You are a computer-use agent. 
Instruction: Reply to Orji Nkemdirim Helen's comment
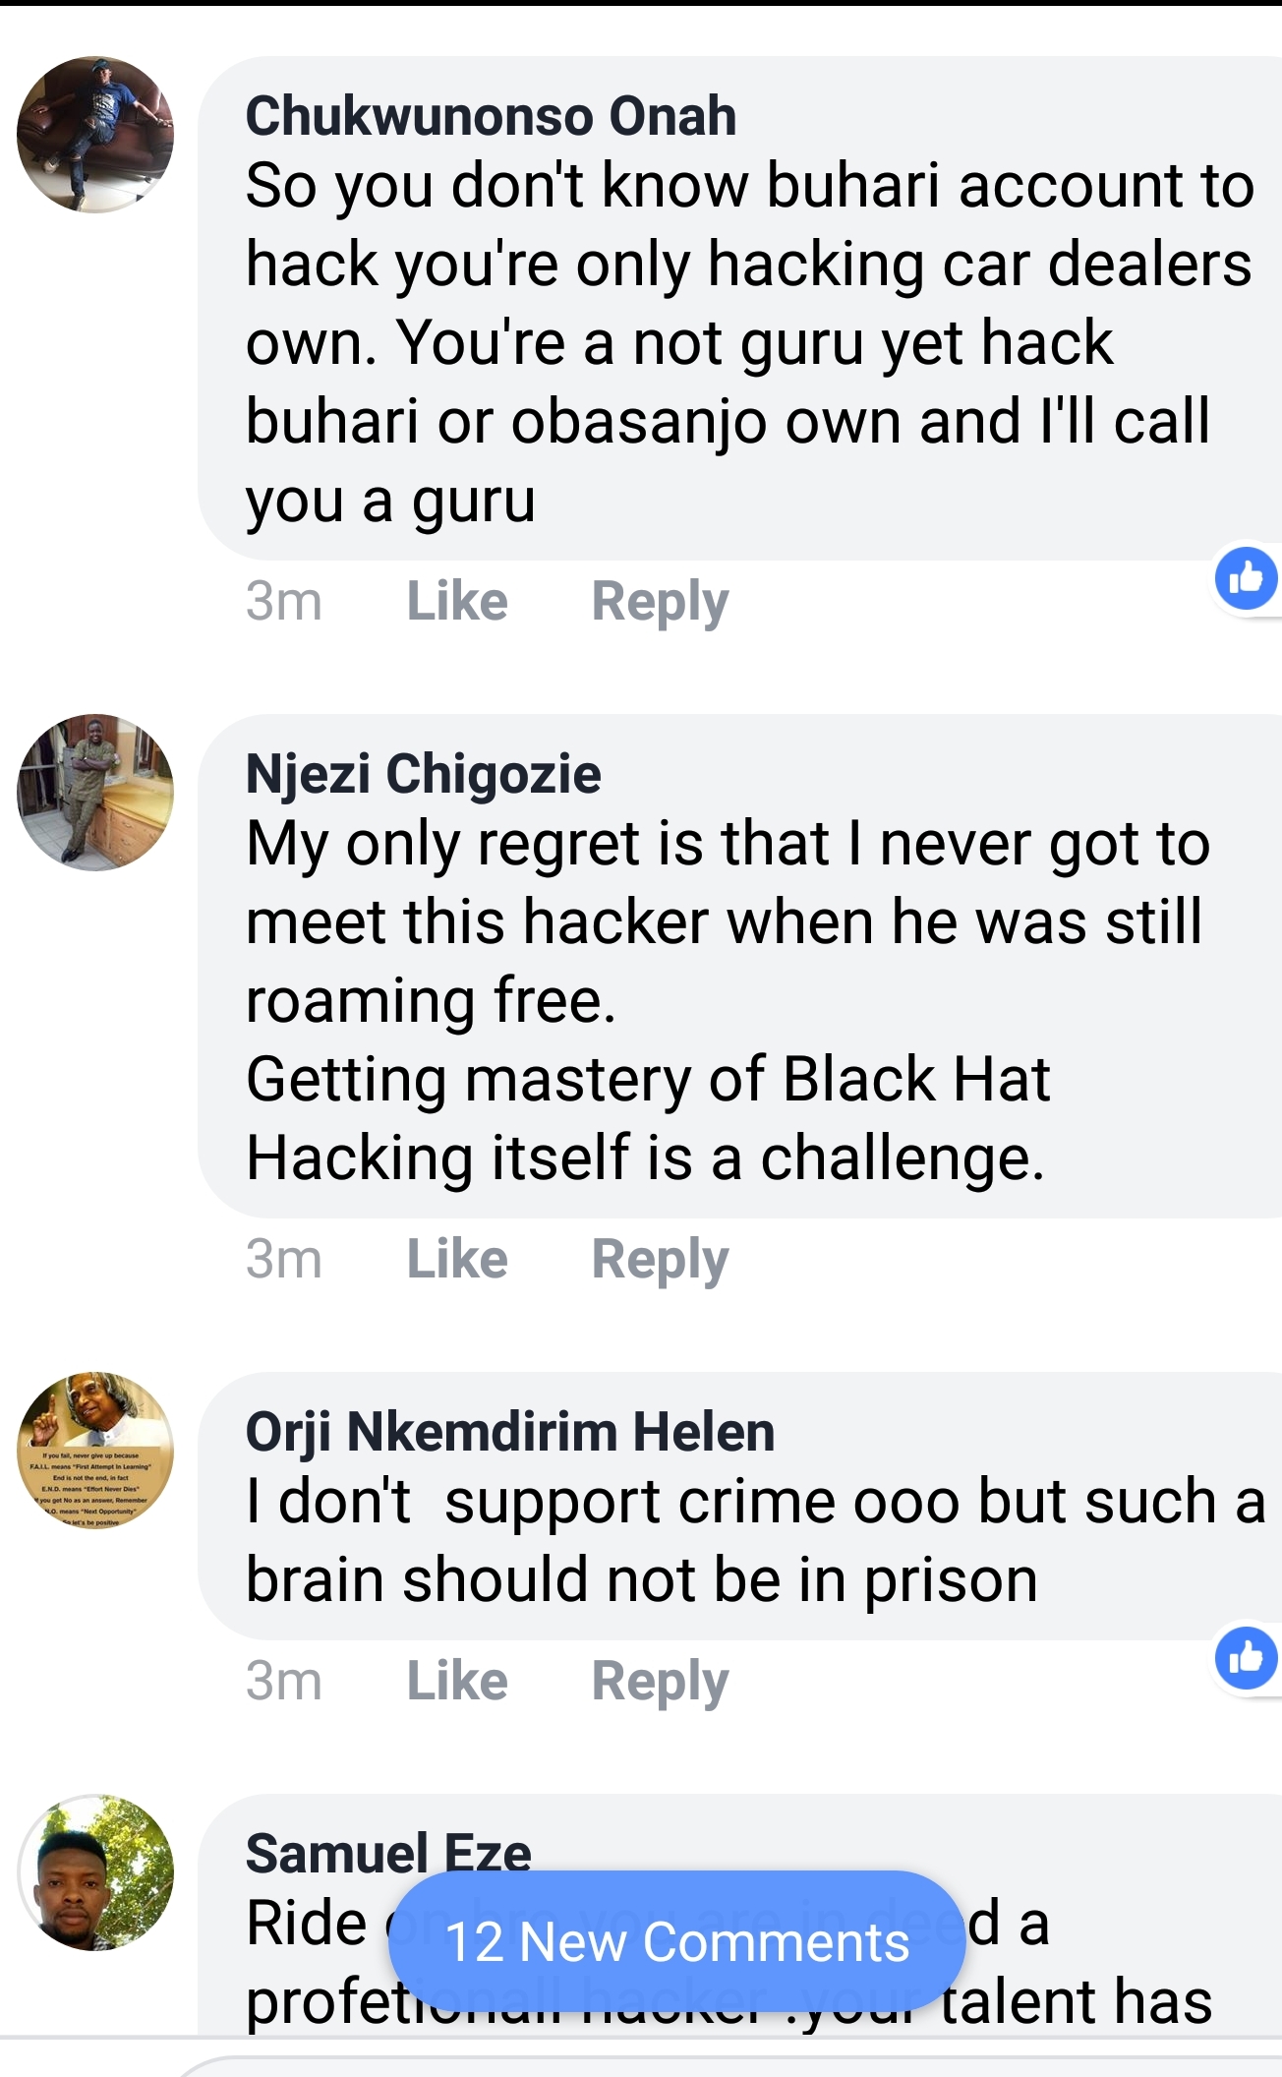tap(660, 1681)
